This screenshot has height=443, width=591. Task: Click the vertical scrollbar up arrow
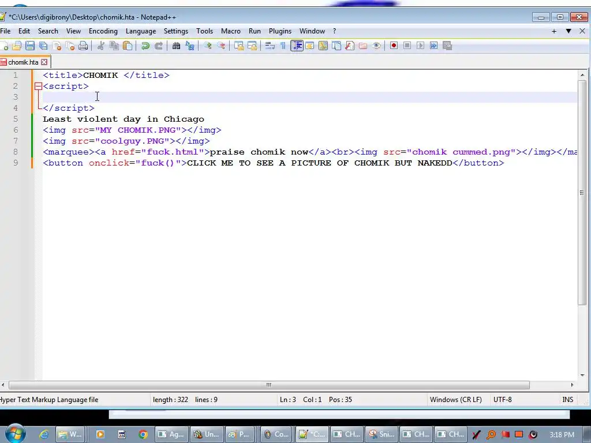click(x=582, y=75)
